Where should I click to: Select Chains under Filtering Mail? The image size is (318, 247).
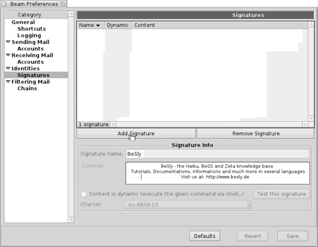pos(28,89)
